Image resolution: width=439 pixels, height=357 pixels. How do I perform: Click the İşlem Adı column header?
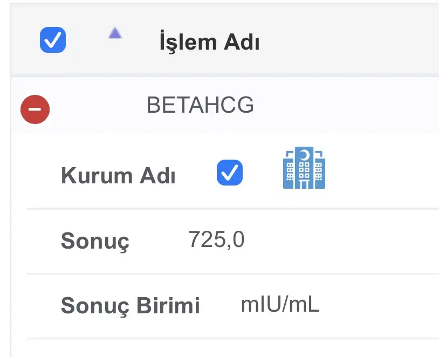coord(209,42)
